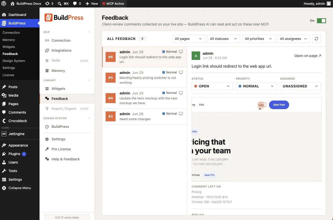This screenshot has width=333, height=220.
Task: Click the desktop device icon on feedback #6
Action: click(x=181, y=52)
